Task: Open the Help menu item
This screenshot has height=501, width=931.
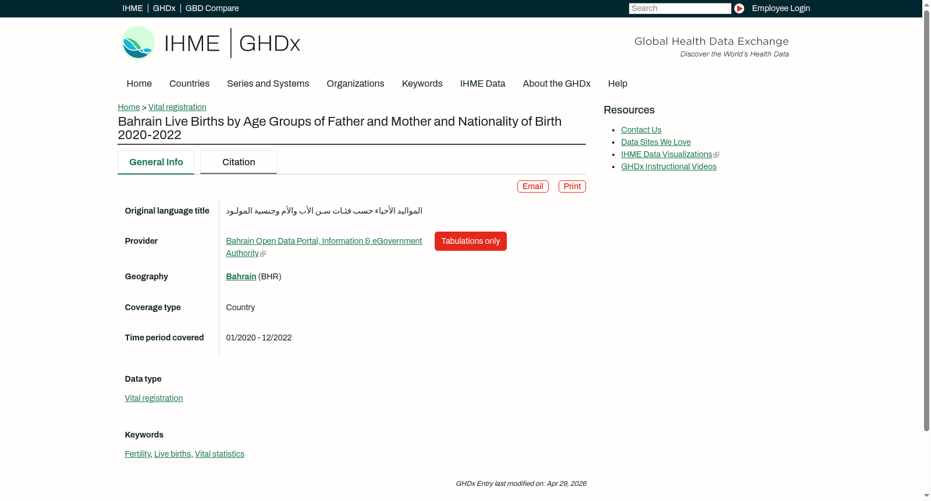Action: tap(617, 84)
